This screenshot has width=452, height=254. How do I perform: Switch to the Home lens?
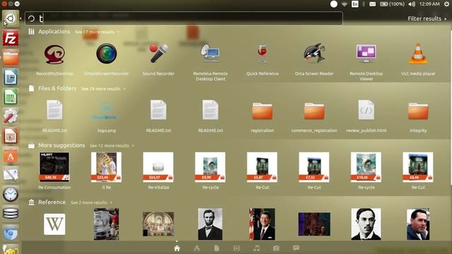coord(177,248)
